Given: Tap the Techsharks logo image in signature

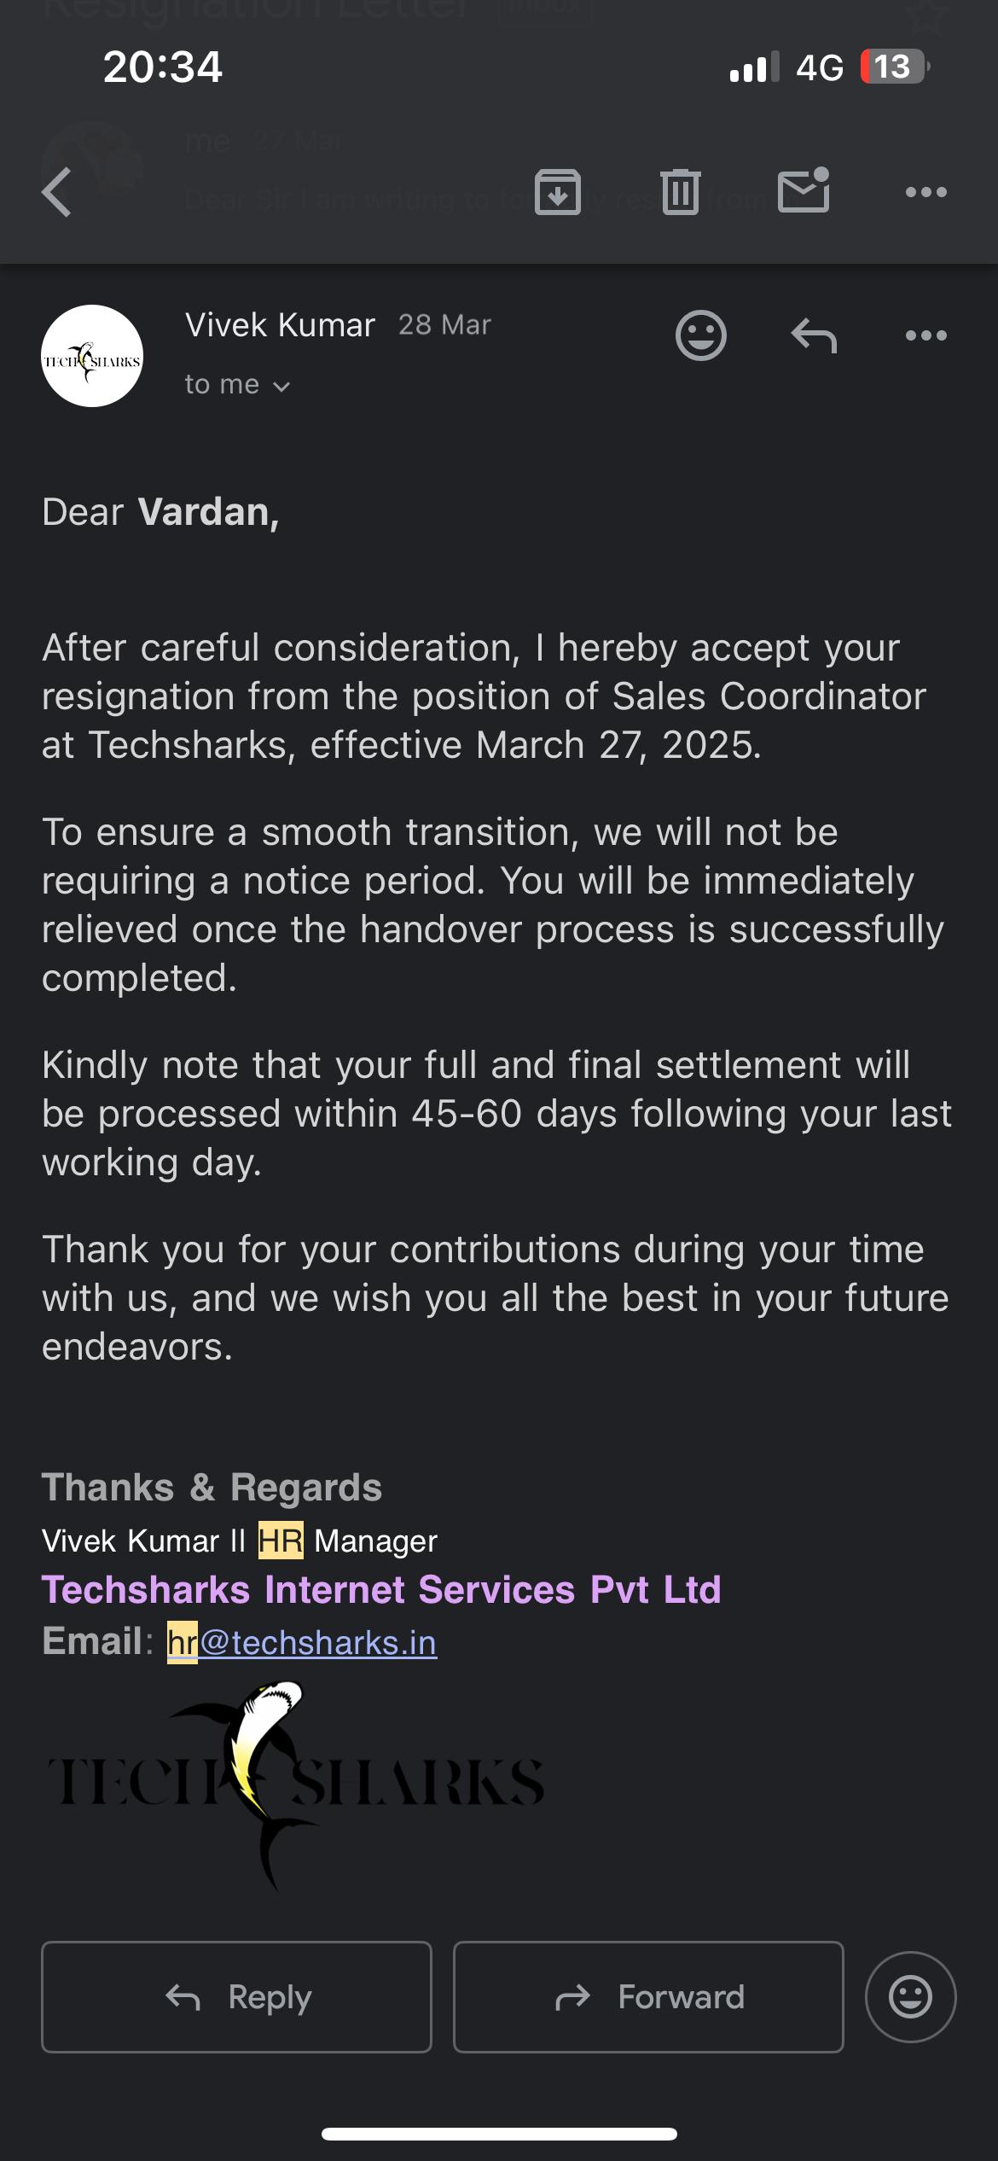Looking at the screenshot, I should pyautogui.click(x=294, y=1782).
